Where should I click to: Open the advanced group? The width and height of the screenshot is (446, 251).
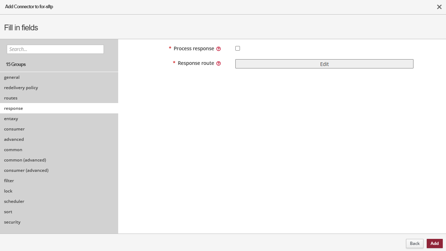[x=14, y=139]
